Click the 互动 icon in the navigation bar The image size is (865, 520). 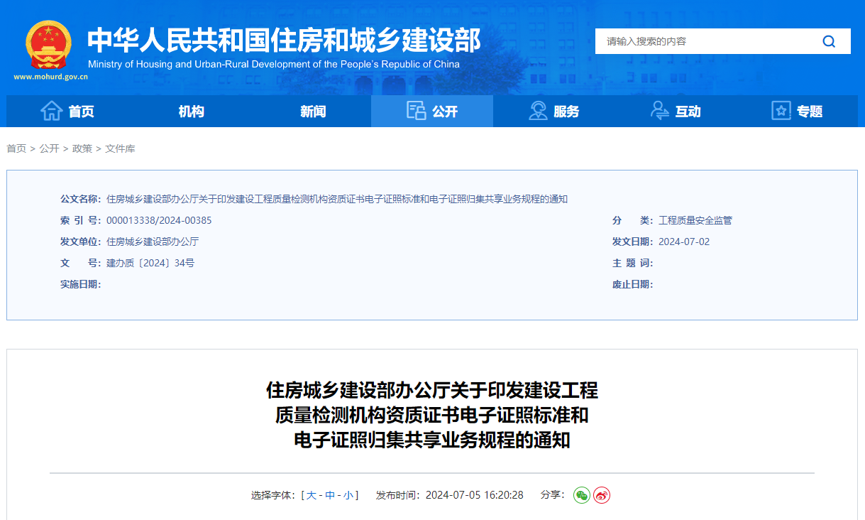[660, 111]
